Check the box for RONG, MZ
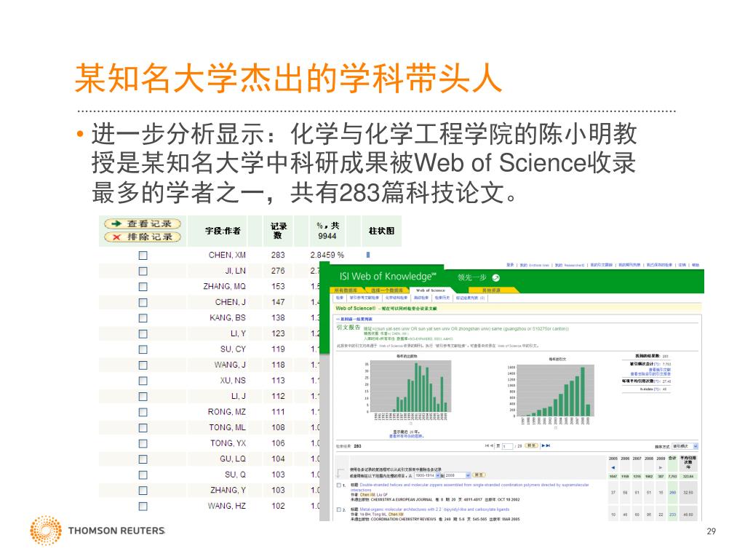 tap(143, 412)
